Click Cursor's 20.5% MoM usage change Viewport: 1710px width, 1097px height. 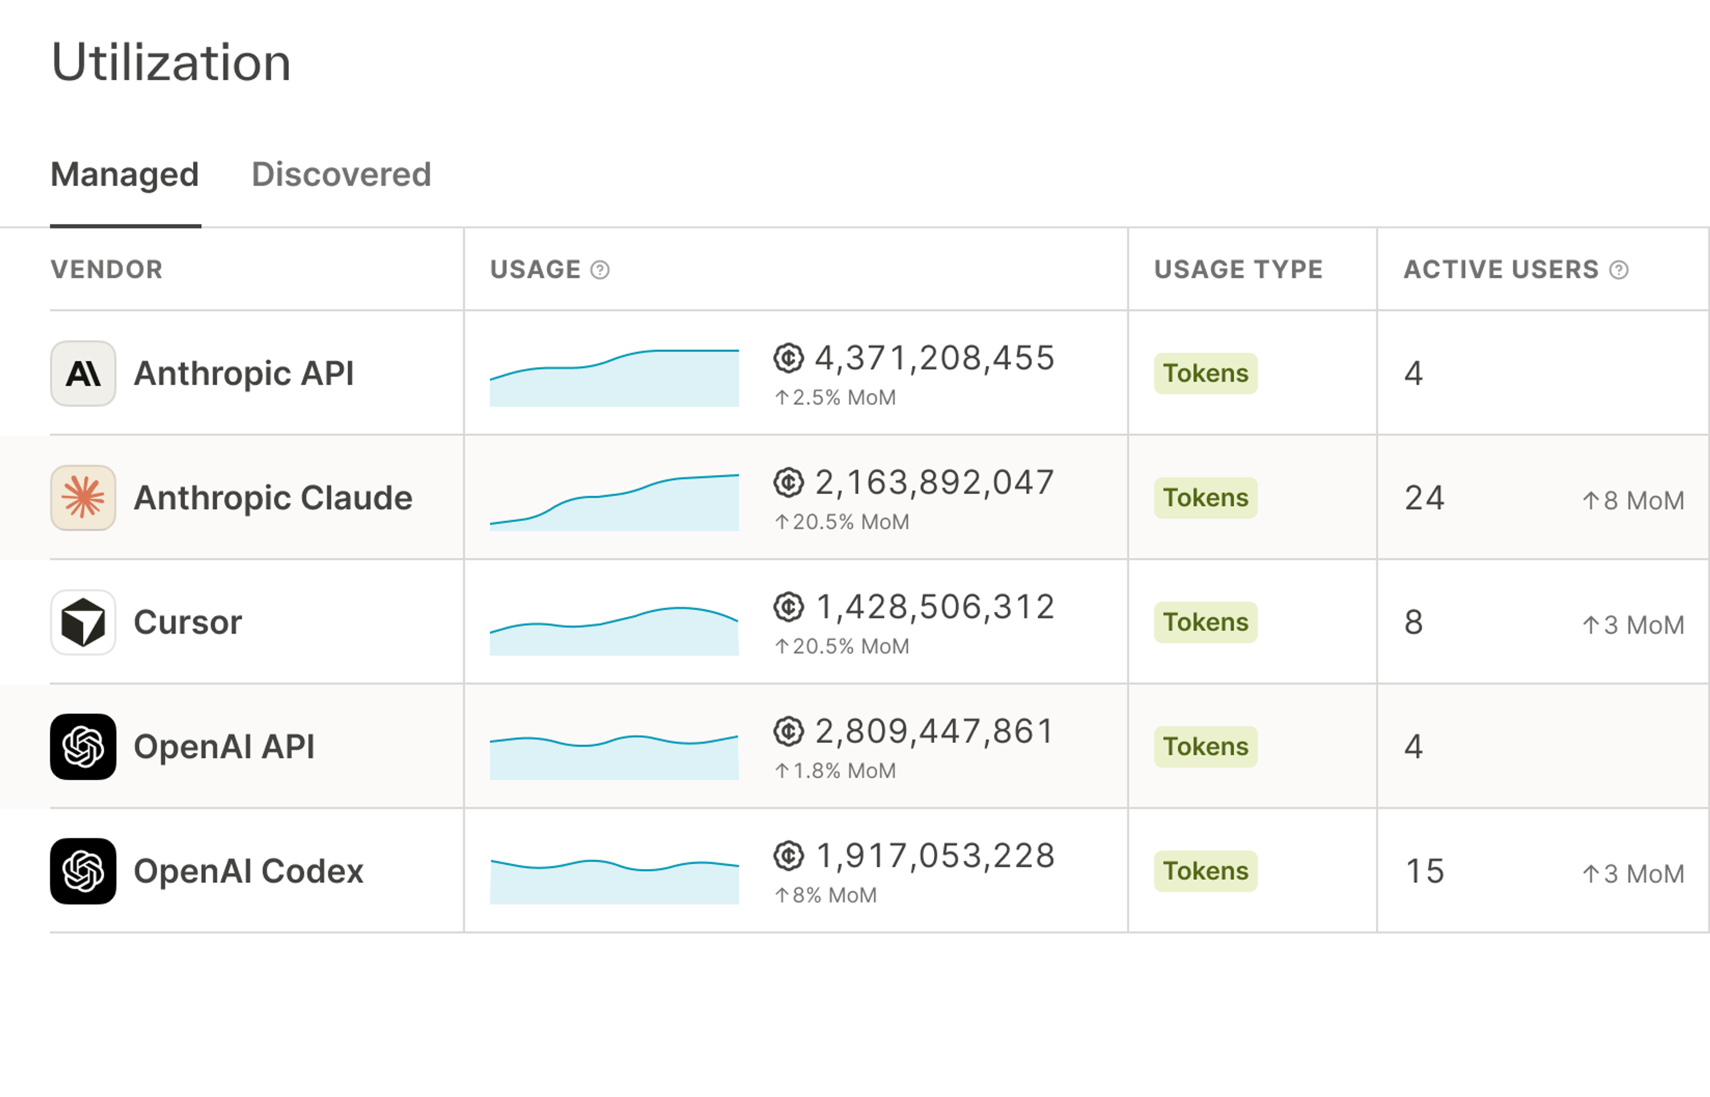click(842, 647)
